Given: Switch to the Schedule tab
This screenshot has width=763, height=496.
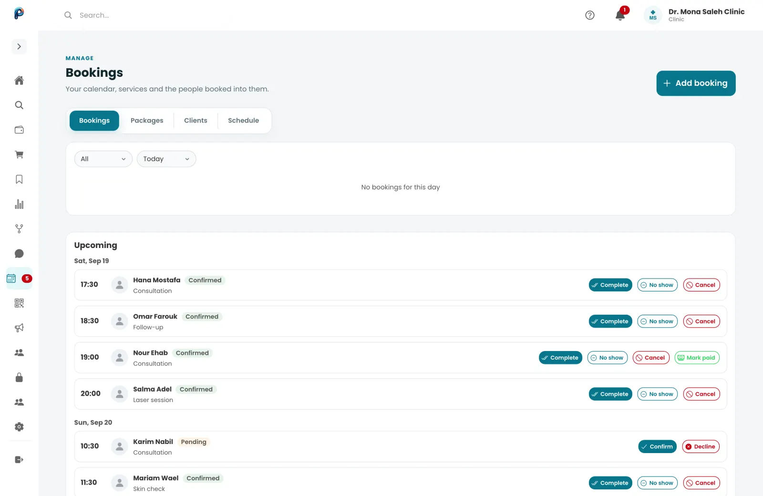Looking at the screenshot, I should coord(244,121).
